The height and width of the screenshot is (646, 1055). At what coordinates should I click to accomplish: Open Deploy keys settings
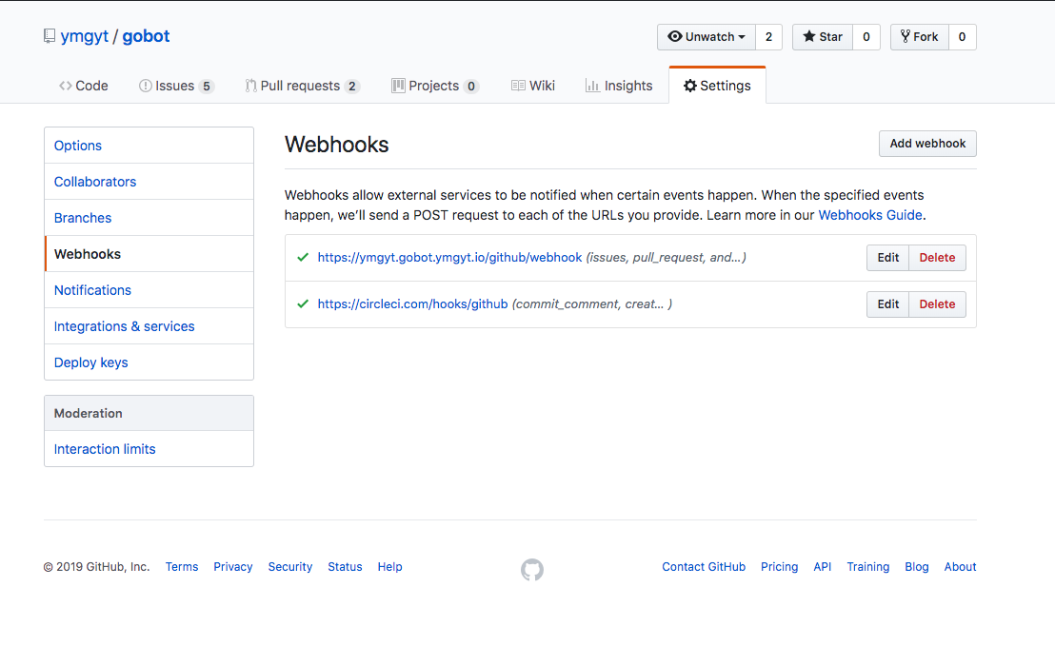149,362
